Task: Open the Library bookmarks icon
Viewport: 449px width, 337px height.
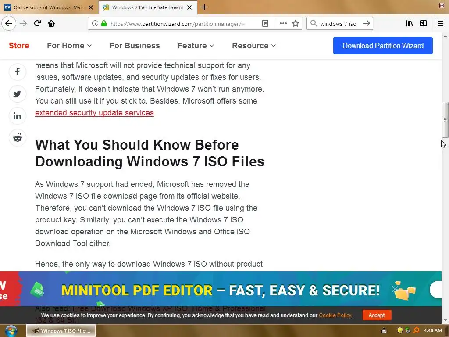Action: pyautogui.click(x=410, y=24)
